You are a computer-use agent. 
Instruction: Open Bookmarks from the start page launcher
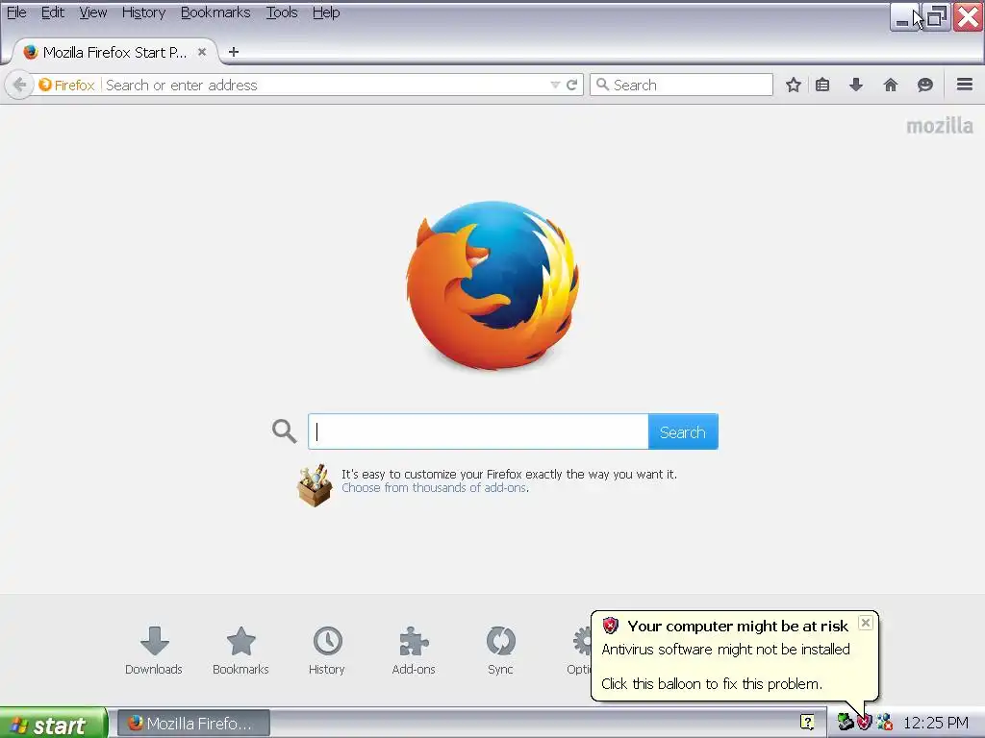pos(240,651)
